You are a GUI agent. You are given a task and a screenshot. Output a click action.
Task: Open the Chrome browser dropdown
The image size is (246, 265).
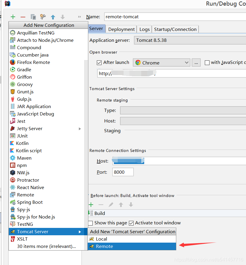click(162, 63)
